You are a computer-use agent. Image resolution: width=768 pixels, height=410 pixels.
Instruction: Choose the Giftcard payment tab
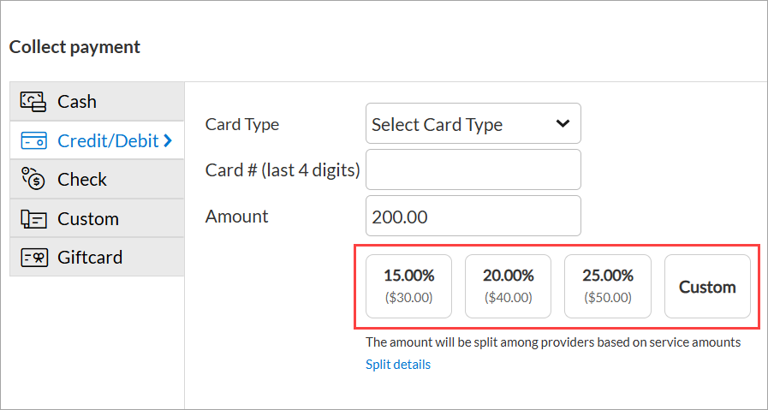[x=97, y=257]
